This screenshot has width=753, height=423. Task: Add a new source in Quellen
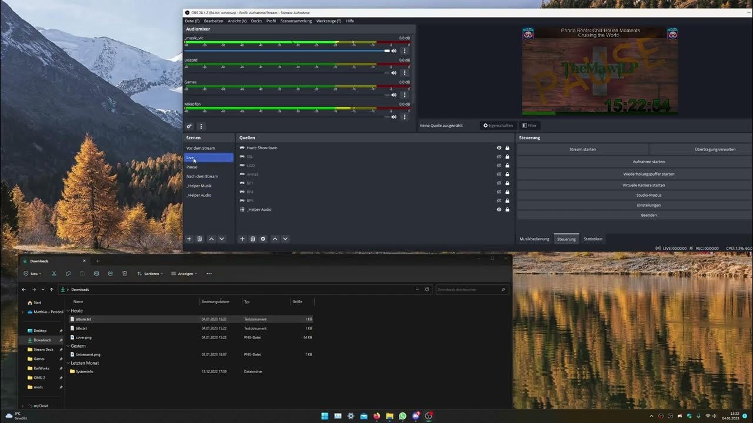pyautogui.click(x=242, y=239)
